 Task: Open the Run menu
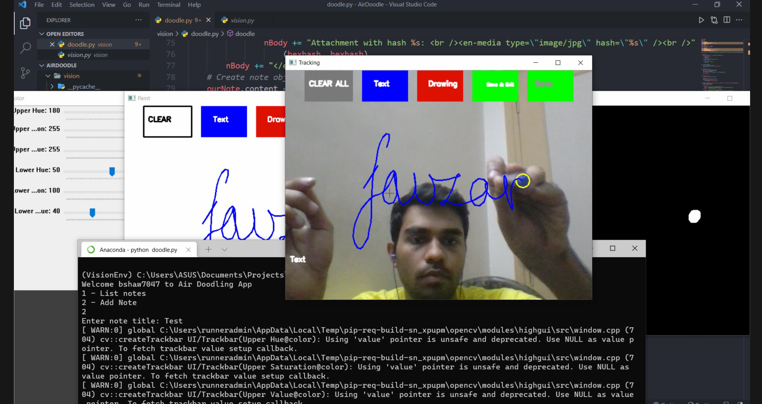click(x=144, y=5)
